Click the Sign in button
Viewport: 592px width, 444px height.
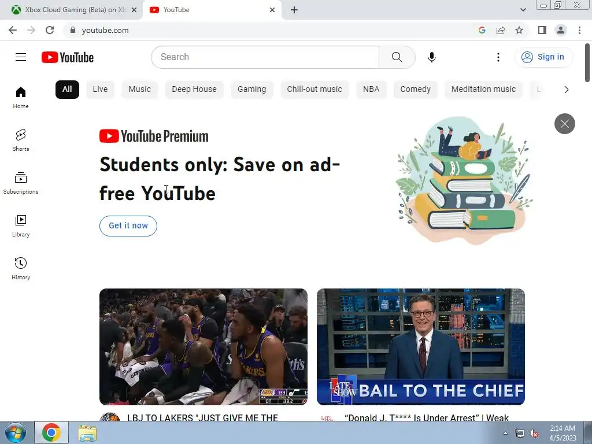coord(543,57)
